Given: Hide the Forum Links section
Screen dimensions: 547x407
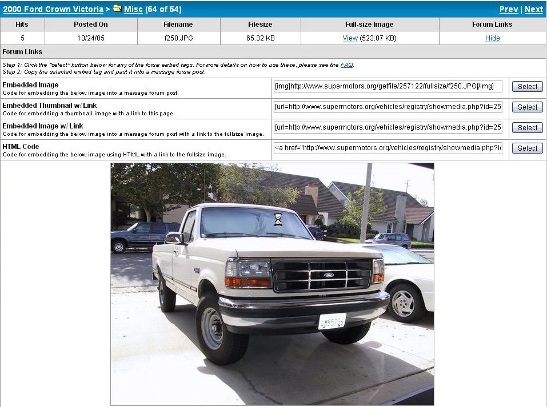Looking at the screenshot, I should click(x=492, y=38).
